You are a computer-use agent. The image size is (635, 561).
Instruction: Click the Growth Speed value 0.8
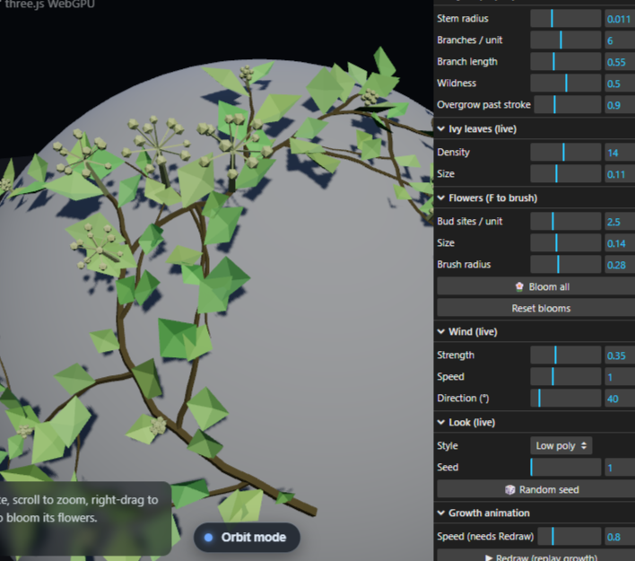click(620, 537)
